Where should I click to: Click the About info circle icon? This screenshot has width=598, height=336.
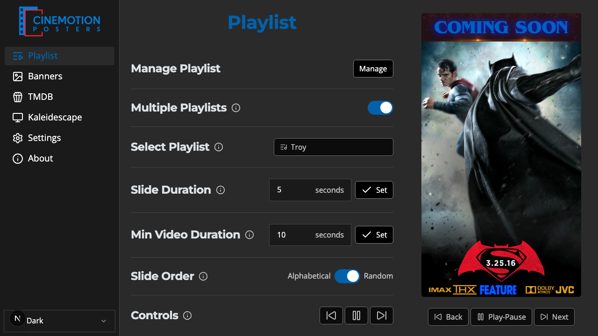tap(18, 159)
